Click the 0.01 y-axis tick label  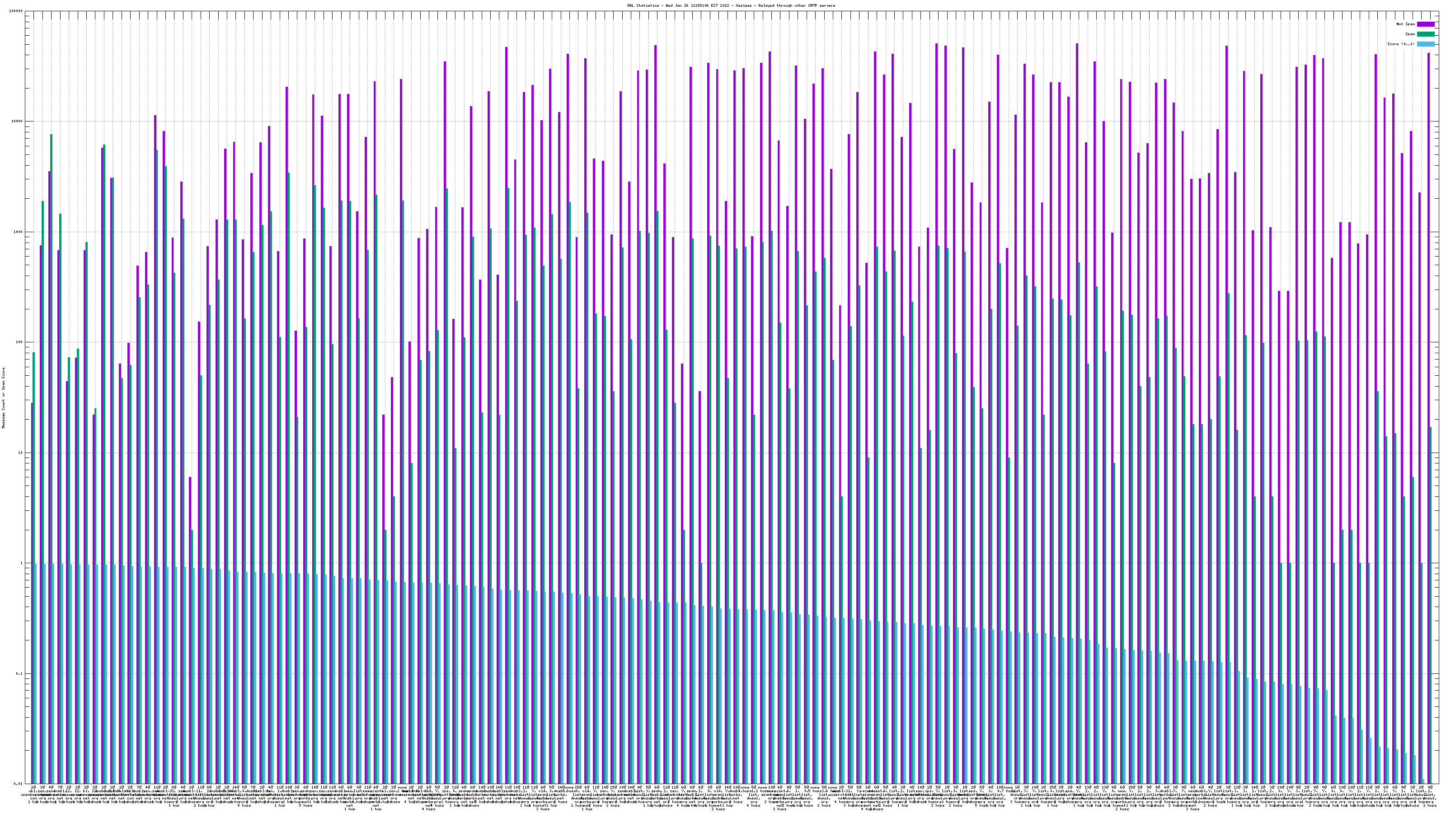point(19,784)
